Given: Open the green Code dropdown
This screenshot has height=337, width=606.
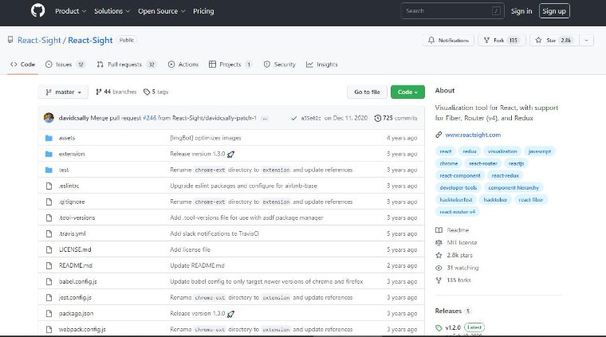Looking at the screenshot, I should point(407,92).
